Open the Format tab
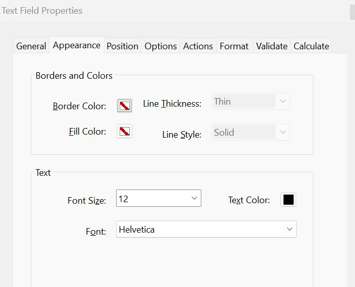This screenshot has height=287, width=355. tap(234, 46)
